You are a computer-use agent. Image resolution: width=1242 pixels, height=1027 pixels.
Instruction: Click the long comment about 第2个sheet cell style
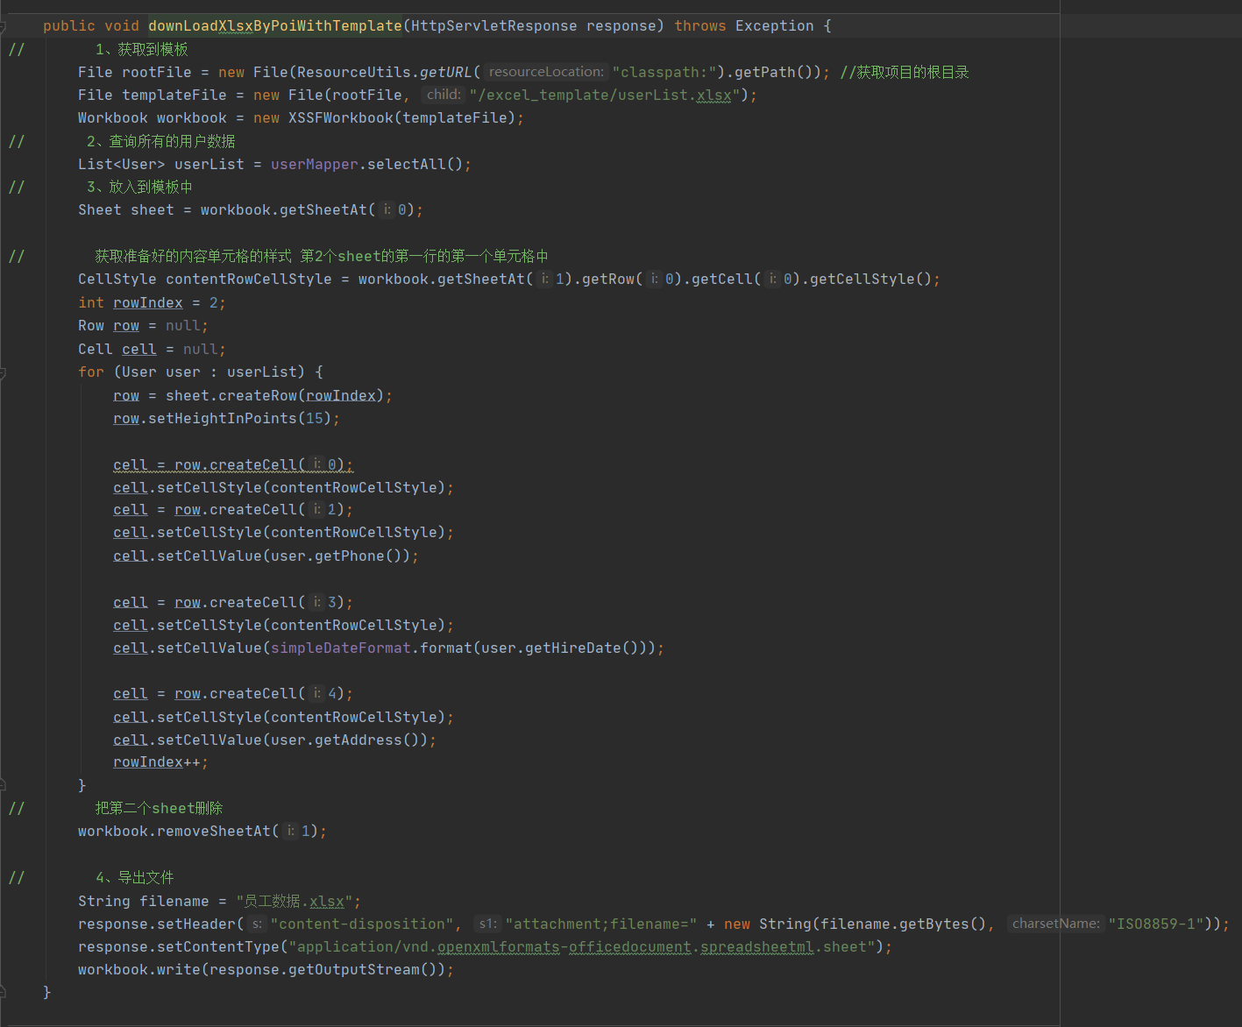click(x=322, y=256)
